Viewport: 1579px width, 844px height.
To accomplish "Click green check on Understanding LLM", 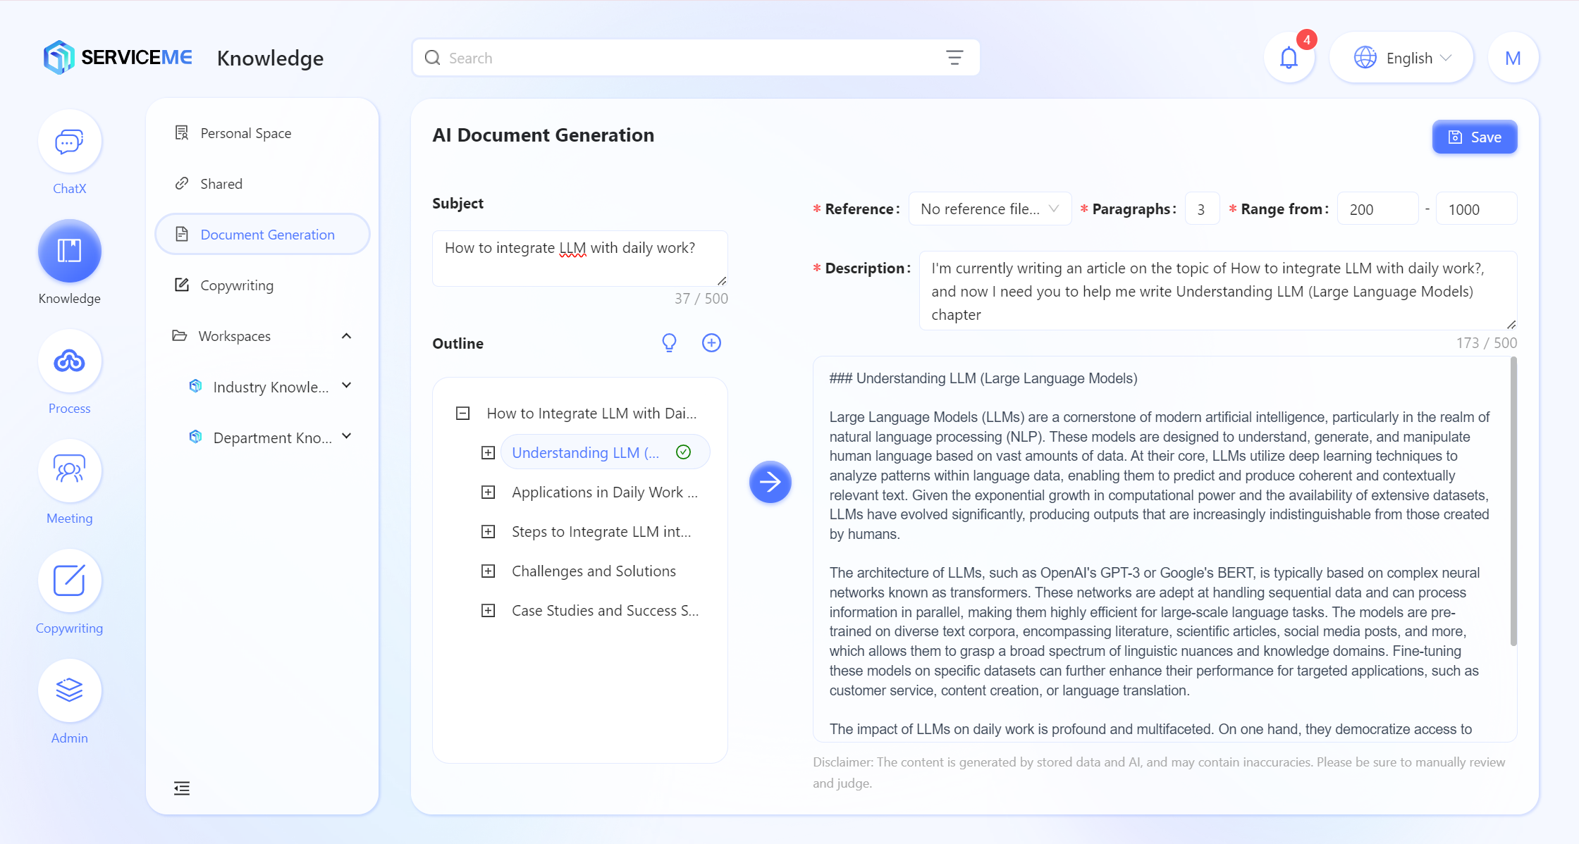I will click(683, 452).
